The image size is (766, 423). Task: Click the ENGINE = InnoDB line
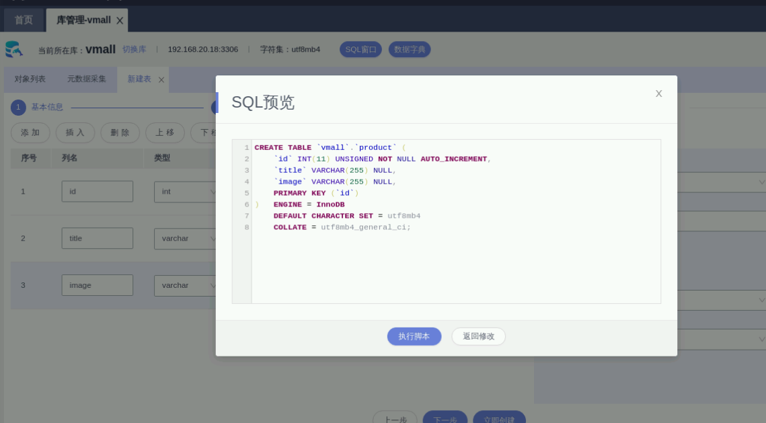(x=309, y=204)
